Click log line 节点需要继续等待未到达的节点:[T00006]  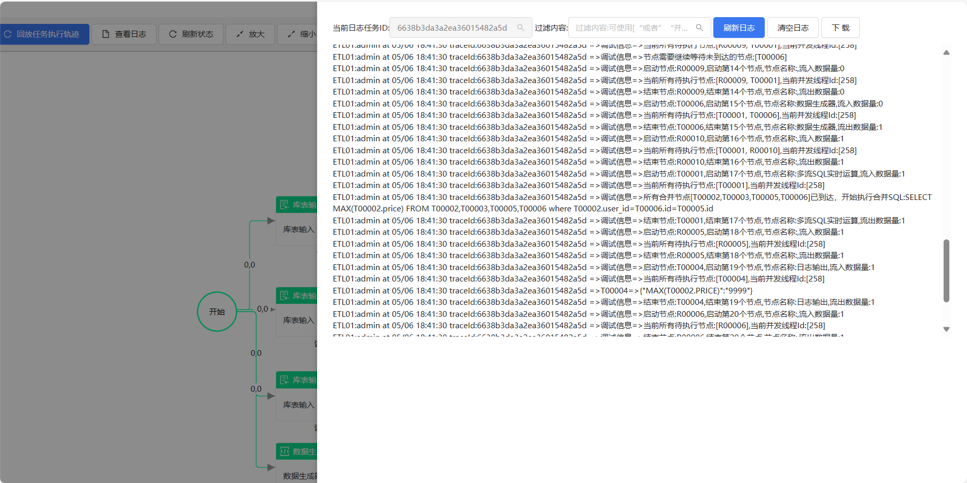(560, 57)
